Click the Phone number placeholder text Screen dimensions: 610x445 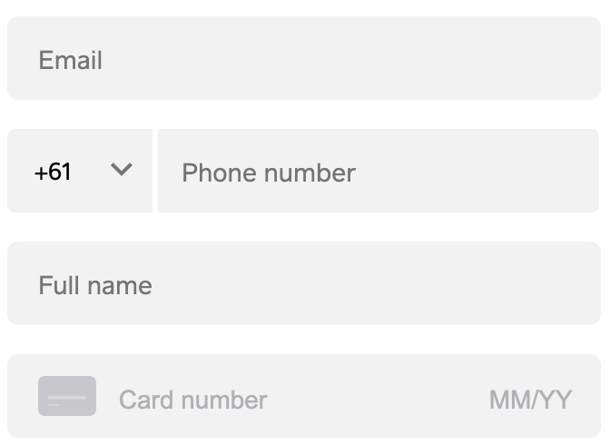(x=269, y=173)
